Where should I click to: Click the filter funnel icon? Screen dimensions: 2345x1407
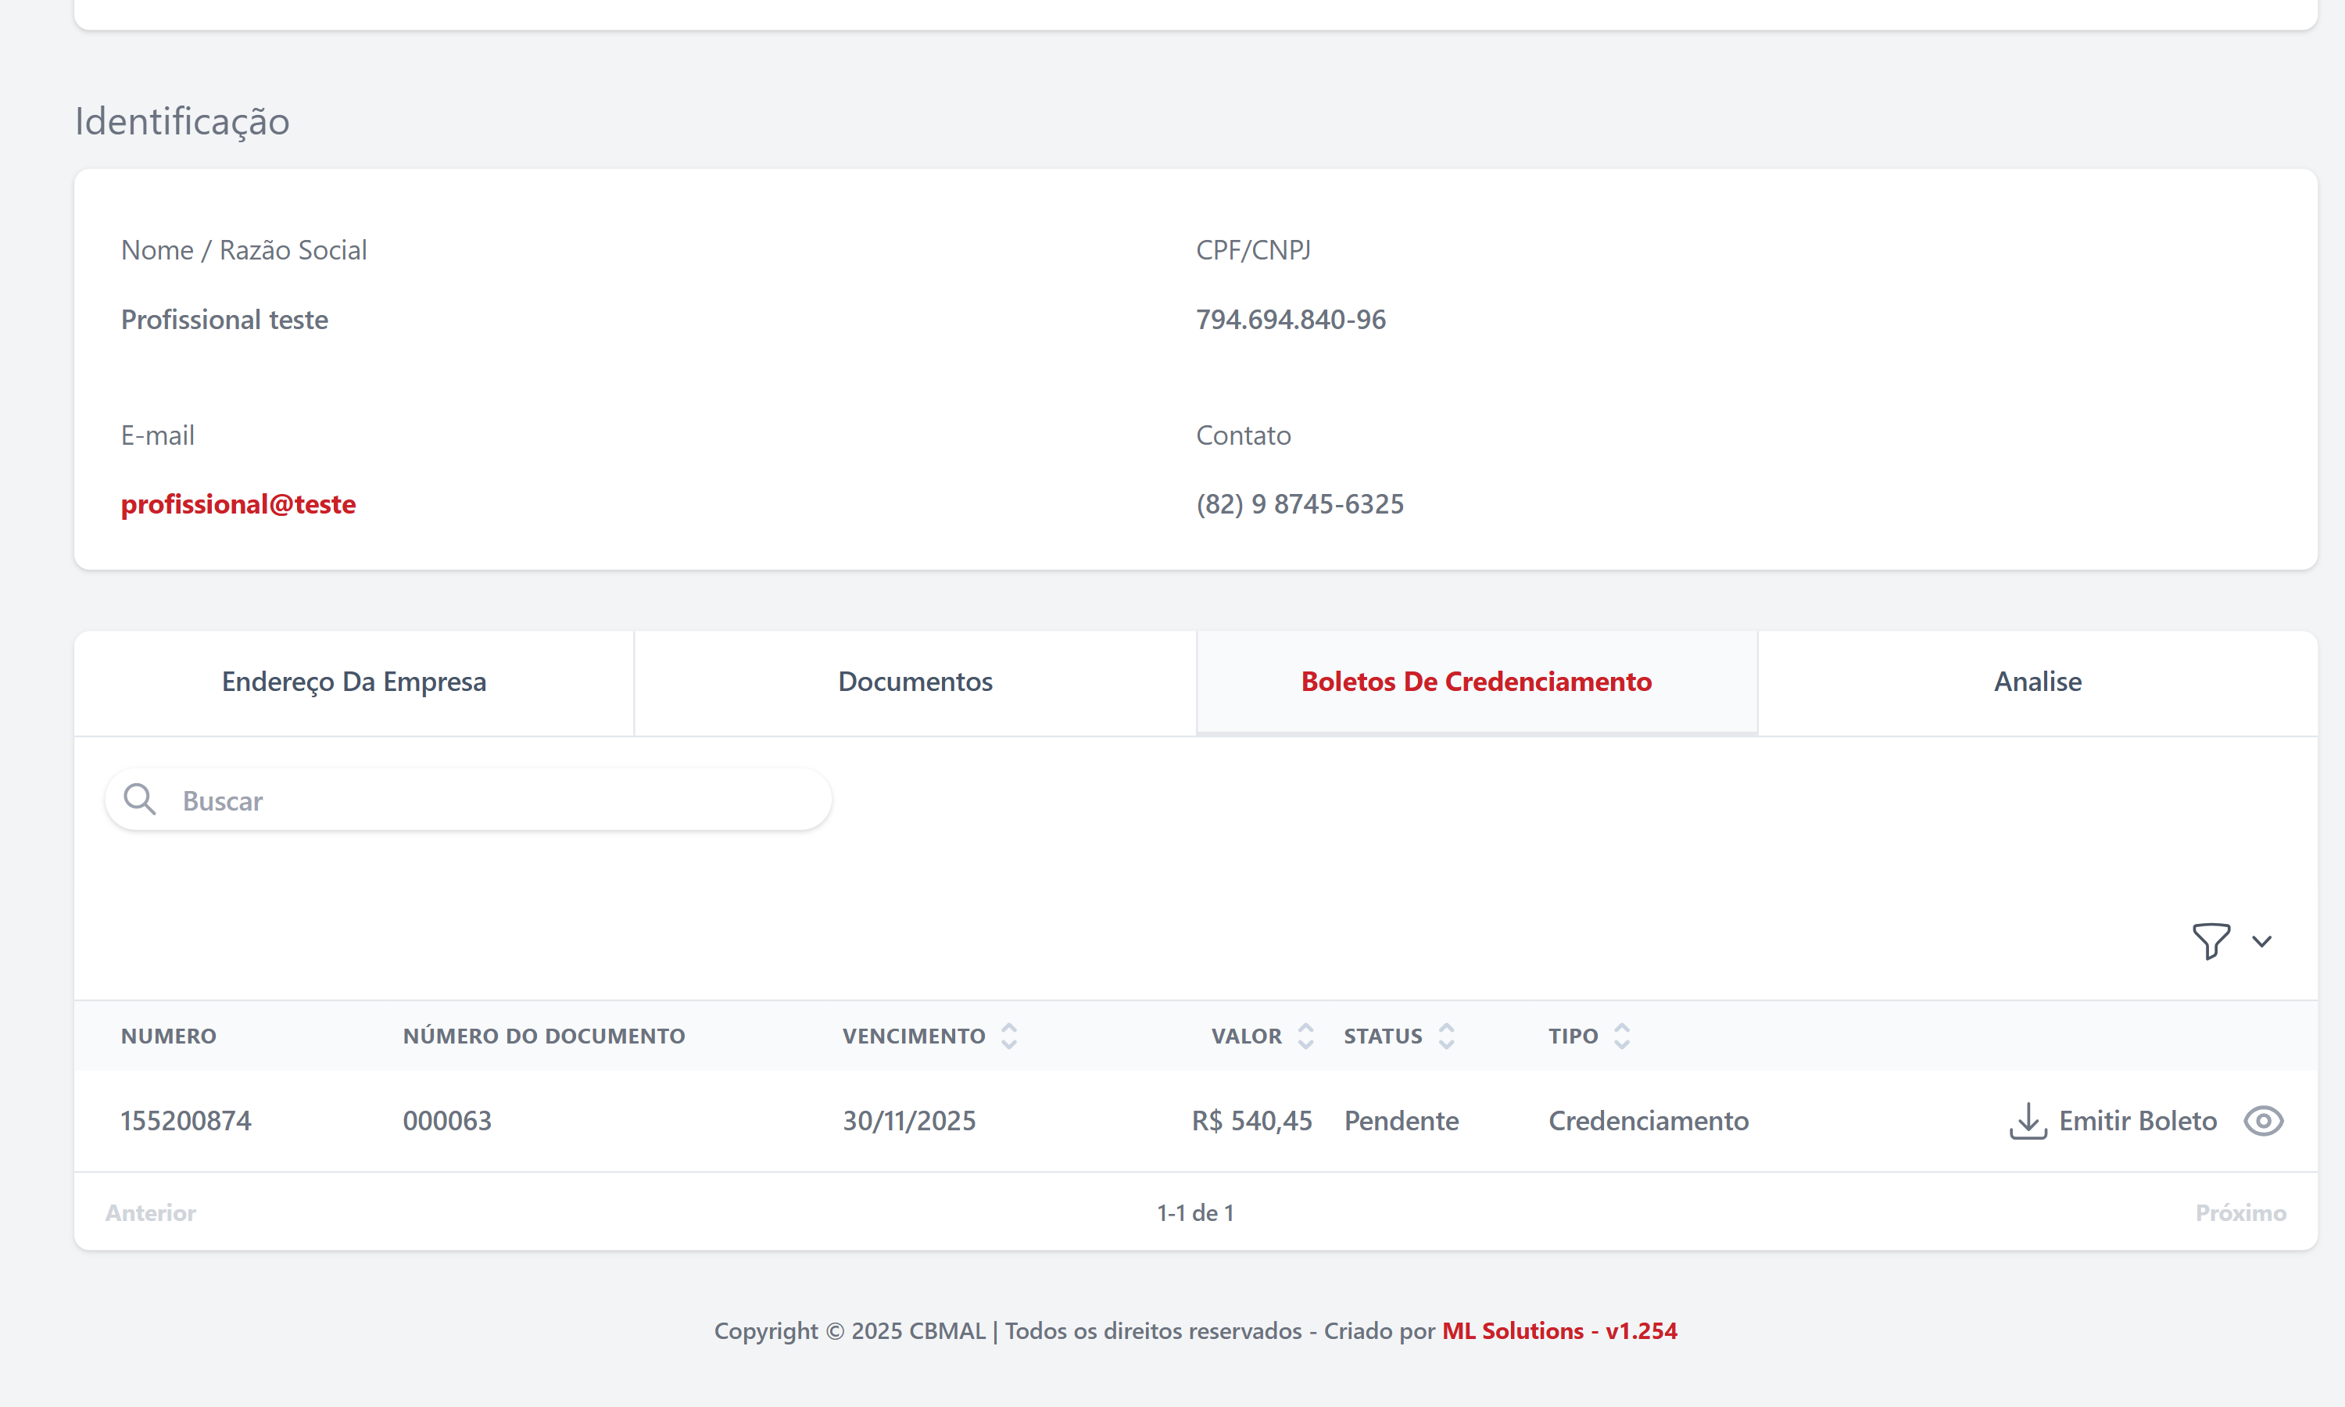2211,940
